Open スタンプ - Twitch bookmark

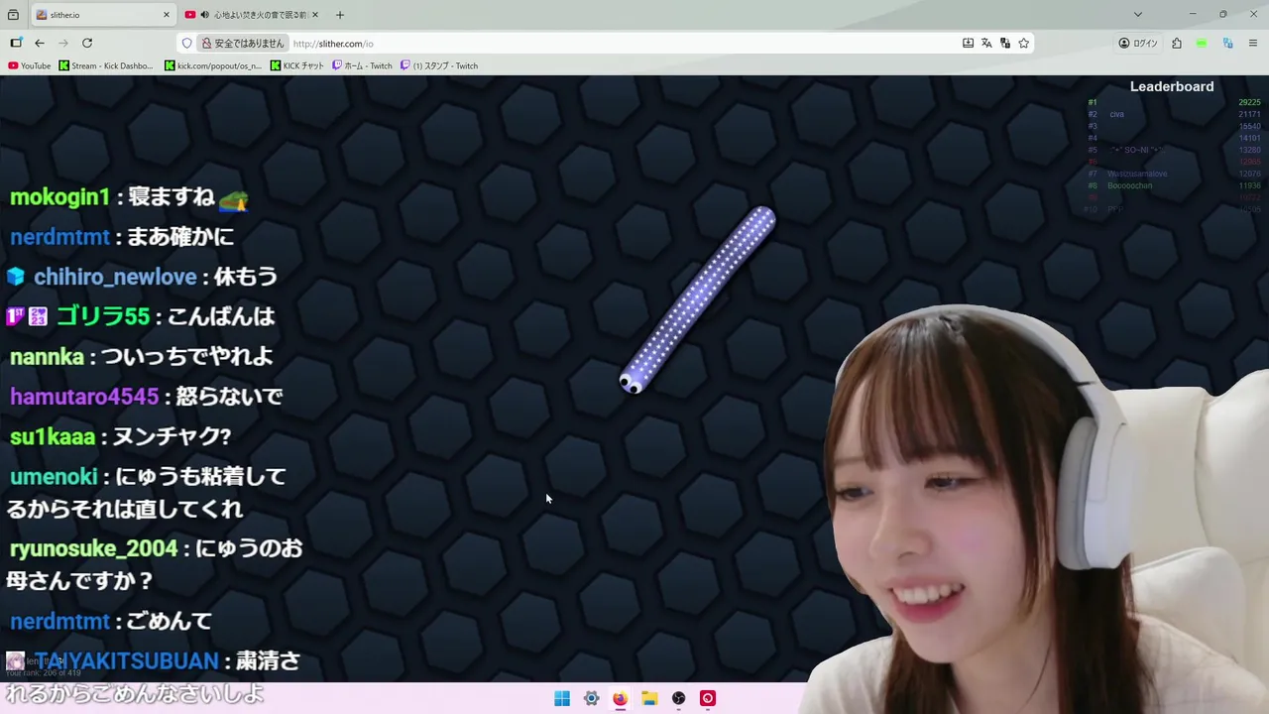[439, 65]
